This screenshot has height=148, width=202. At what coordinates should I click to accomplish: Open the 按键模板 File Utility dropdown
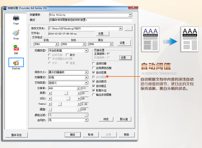click(130, 15)
